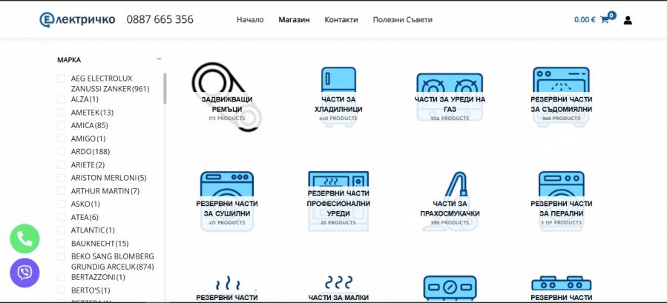Screen dimensions: 667x303
Task: Click the user account icon
Action: coord(628,20)
